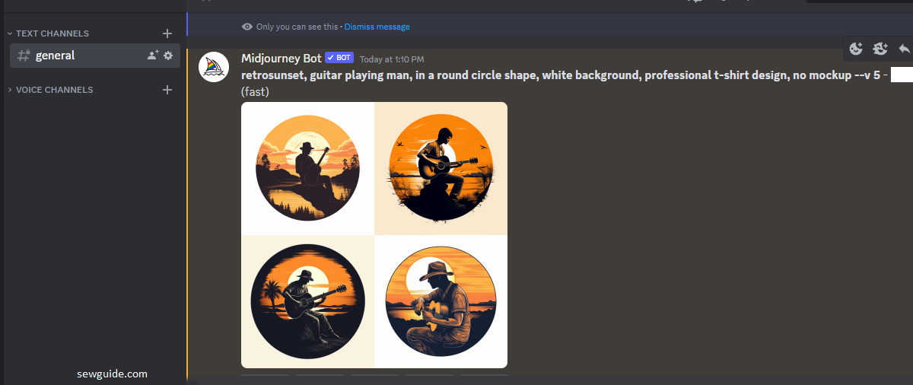This screenshot has width=913, height=385.
Task: Click the Midjourney Bot sailboat avatar
Action: pyautogui.click(x=214, y=67)
